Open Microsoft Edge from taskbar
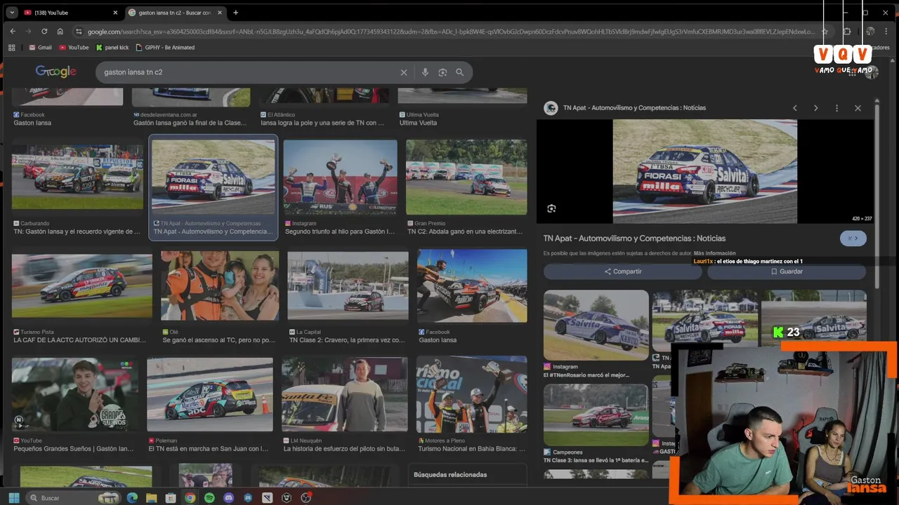899x505 pixels. (x=132, y=497)
